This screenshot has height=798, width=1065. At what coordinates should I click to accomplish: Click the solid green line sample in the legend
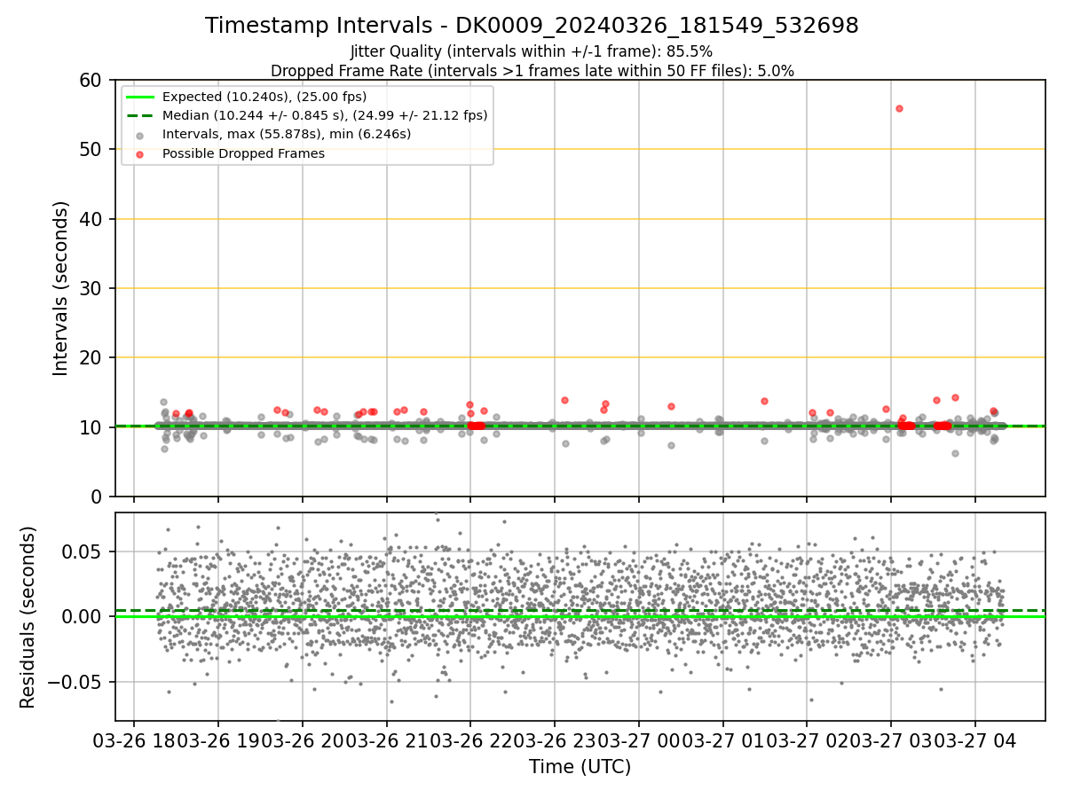pos(140,97)
